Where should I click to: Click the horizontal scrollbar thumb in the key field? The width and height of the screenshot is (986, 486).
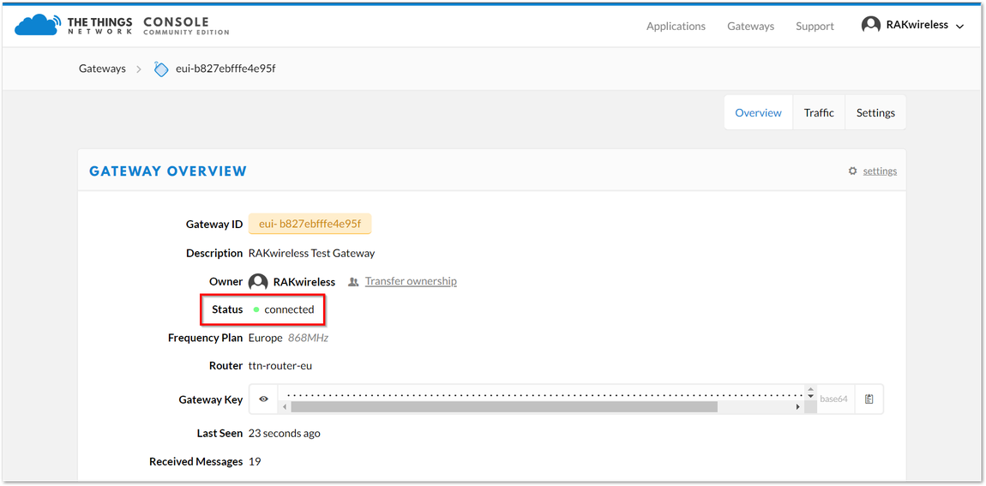[x=504, y=407]
